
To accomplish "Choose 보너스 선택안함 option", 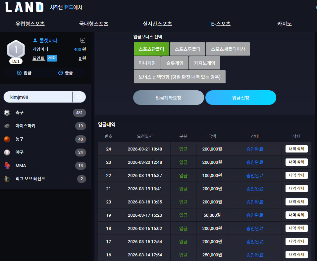I will tap(180, 77).
